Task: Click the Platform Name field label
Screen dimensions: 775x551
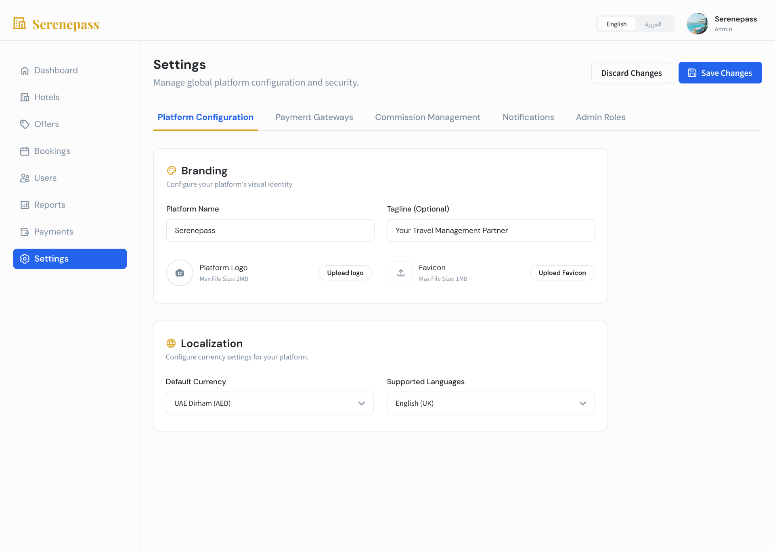Action: pyautogui.click(x=193, y=209)
